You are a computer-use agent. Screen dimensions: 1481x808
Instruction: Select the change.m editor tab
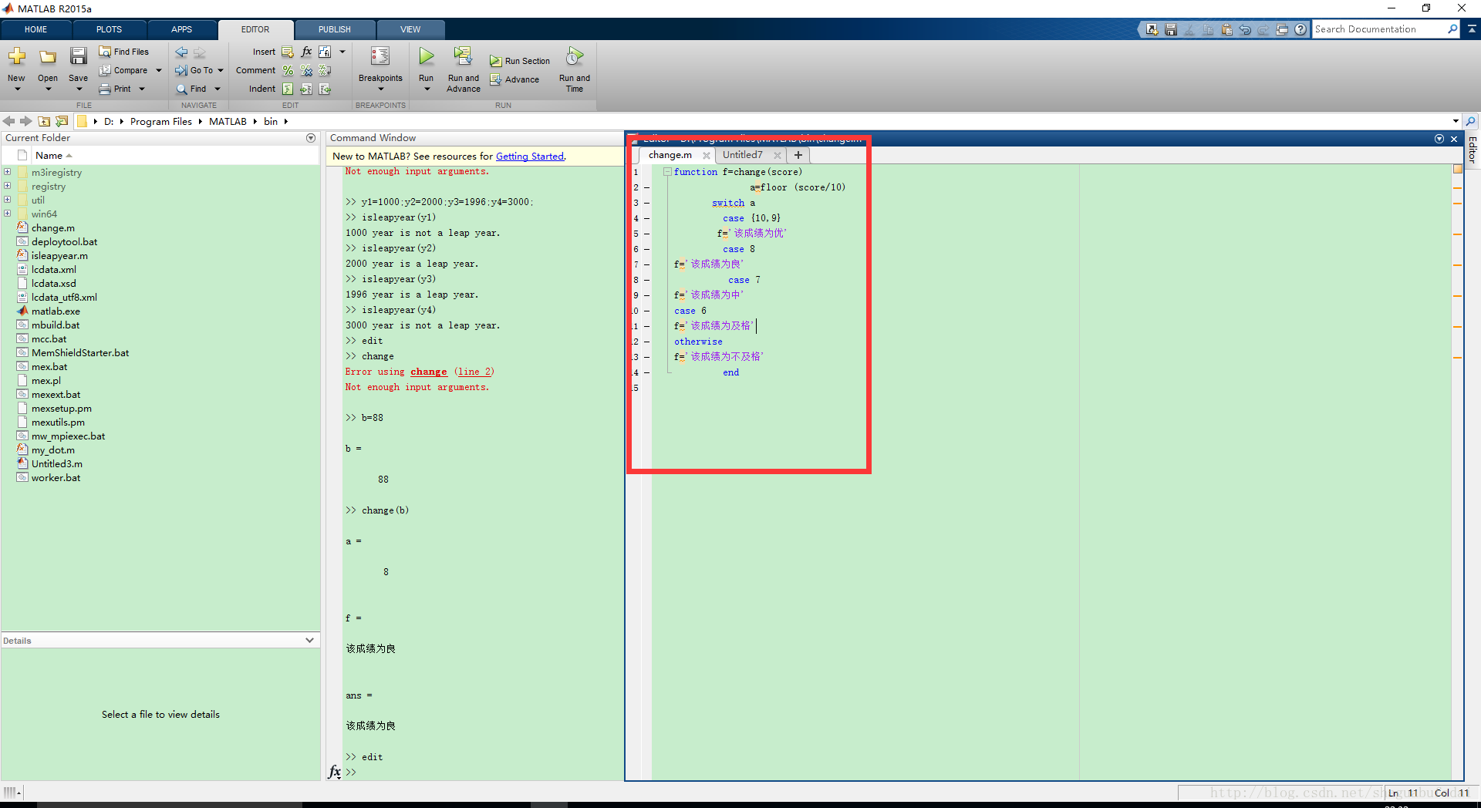[670, 155]
